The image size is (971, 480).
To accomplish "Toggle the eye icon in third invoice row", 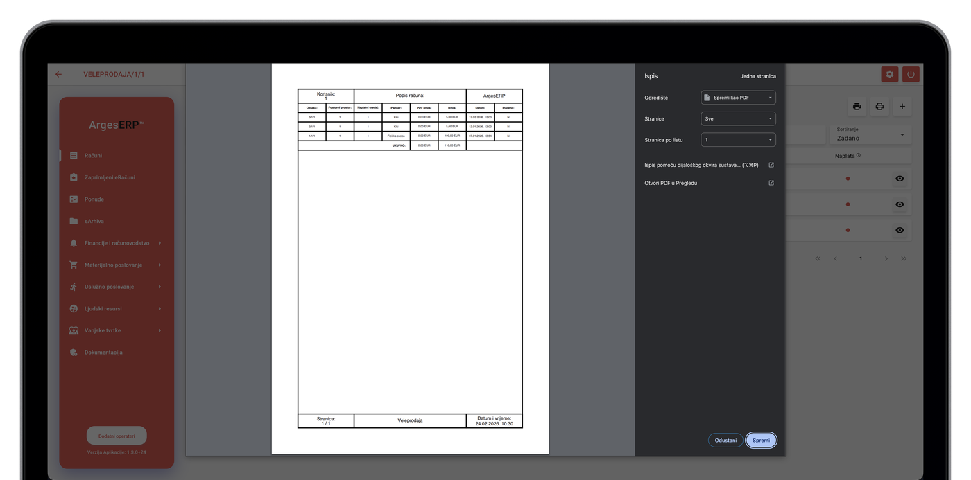I will pyautogui.click(x=900, y=230).
